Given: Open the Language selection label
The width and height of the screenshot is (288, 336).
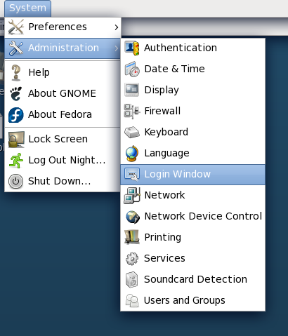Looking at the screenshot, I should tap(166, 154).
